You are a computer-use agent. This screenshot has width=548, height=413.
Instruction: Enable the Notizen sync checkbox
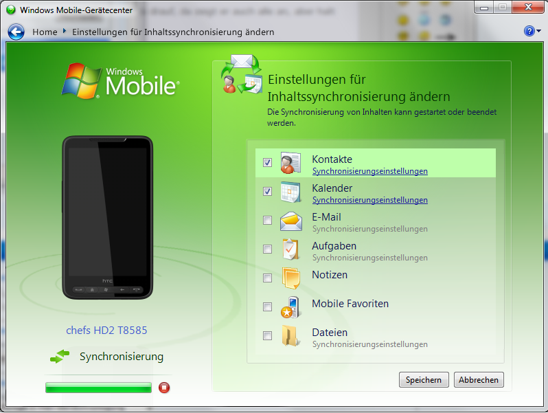(267, 278)
